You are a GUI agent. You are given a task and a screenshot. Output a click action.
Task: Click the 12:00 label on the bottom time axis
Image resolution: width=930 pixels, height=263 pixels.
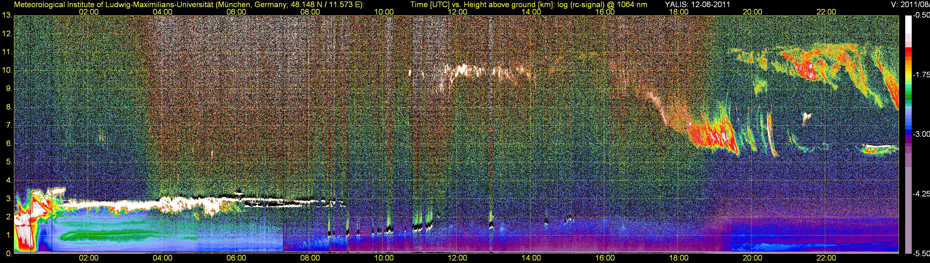tap(458, 258)
